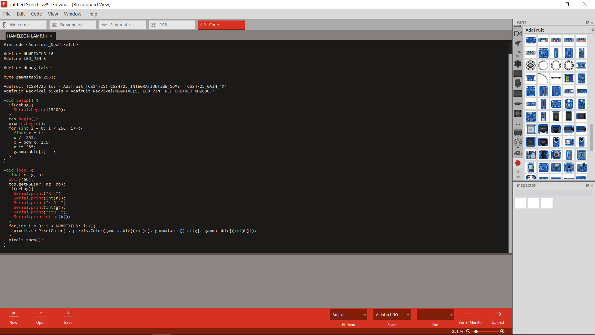Click the zoom in plus icon
Viewport: 595px width, 335px height.
pyautogui.click(x=502, y=331)
